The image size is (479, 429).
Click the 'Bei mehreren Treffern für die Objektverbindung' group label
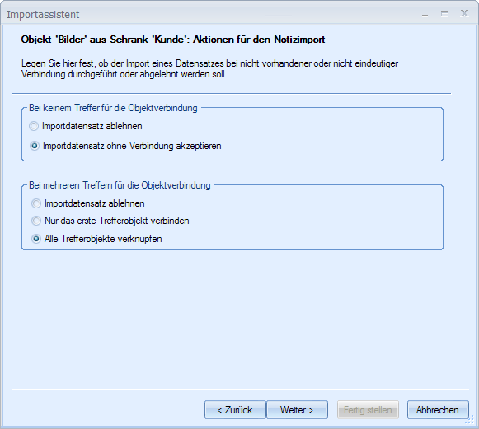pos(120,185)
